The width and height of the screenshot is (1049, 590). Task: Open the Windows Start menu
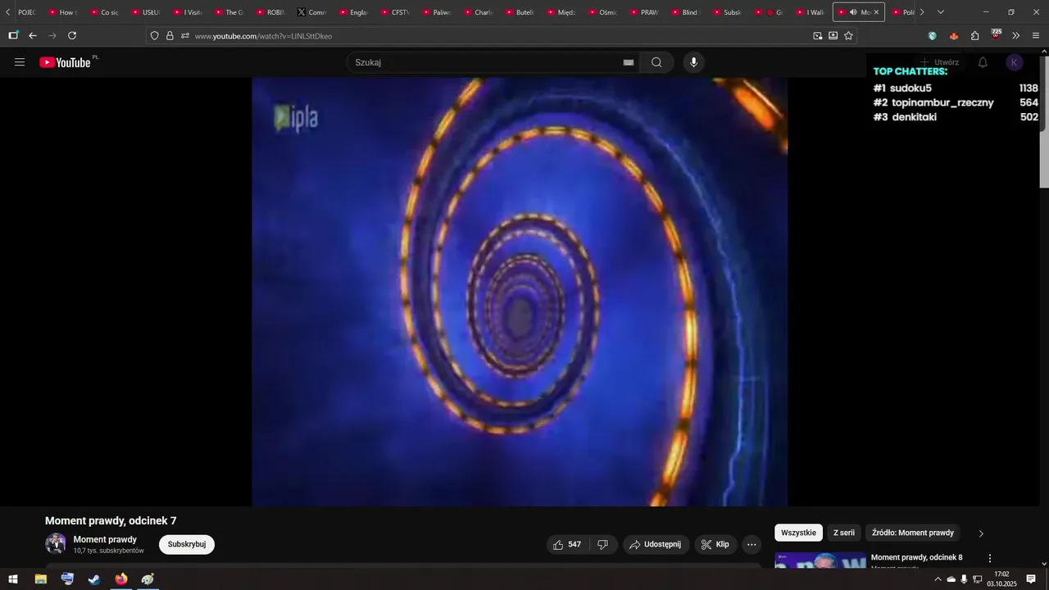(x=13, y=579)
